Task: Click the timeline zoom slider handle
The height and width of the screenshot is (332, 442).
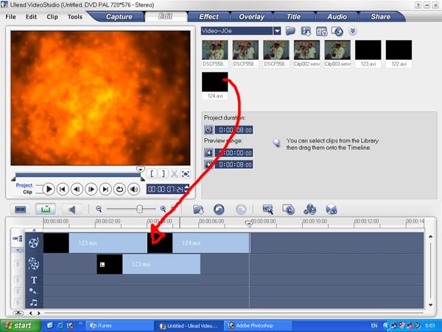Action: pyautogui.click(x=139, y=210)
